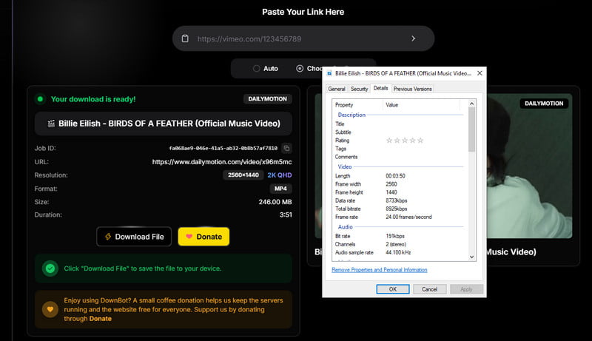Set the rating with the five-star control
The image size is (592, 341).
point(405,141)
